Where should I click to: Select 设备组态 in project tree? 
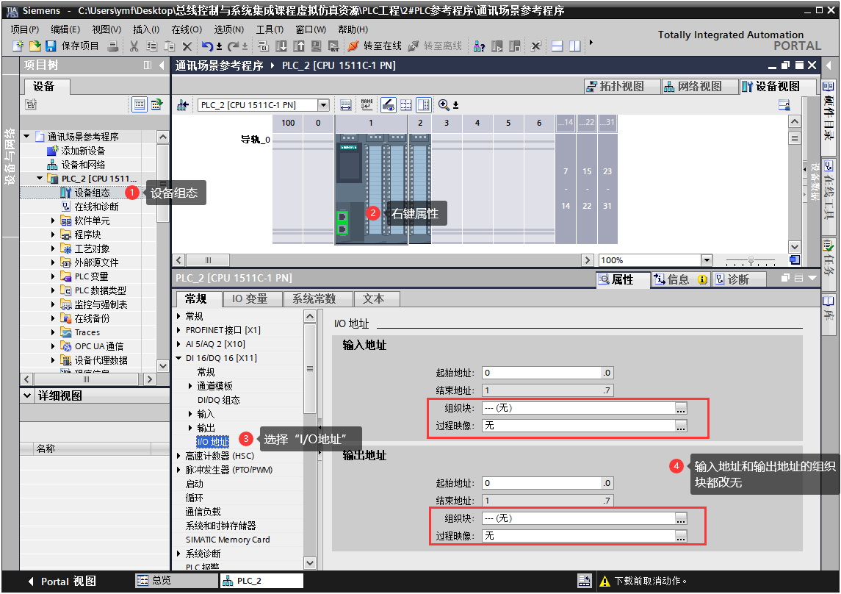(92, 193)
